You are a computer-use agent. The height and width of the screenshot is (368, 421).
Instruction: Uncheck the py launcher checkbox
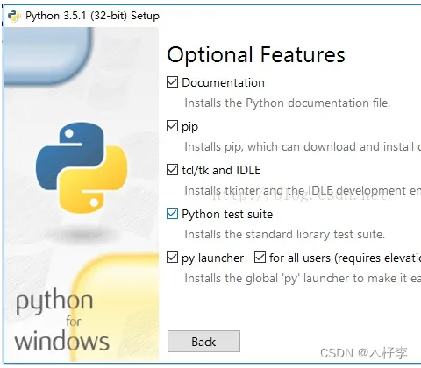coord(172,258)
